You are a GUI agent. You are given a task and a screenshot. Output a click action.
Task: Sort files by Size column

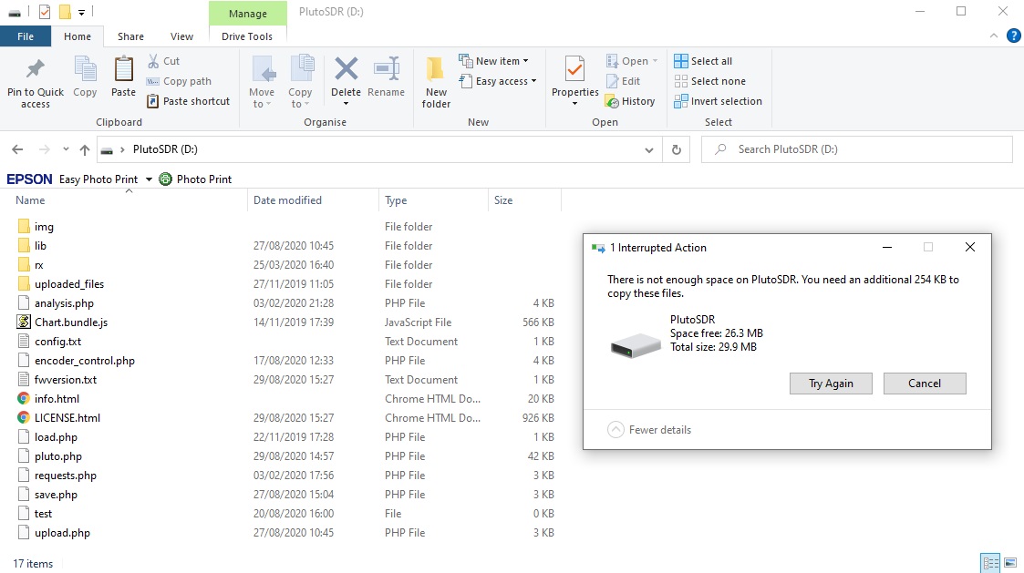tap(502, 200)
